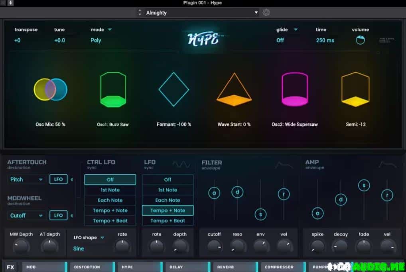Open the COMPRESSOR effect tab

[283, 267]
